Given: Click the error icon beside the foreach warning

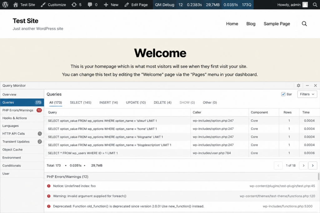Looking at the screenshot, I should (49, 196).
